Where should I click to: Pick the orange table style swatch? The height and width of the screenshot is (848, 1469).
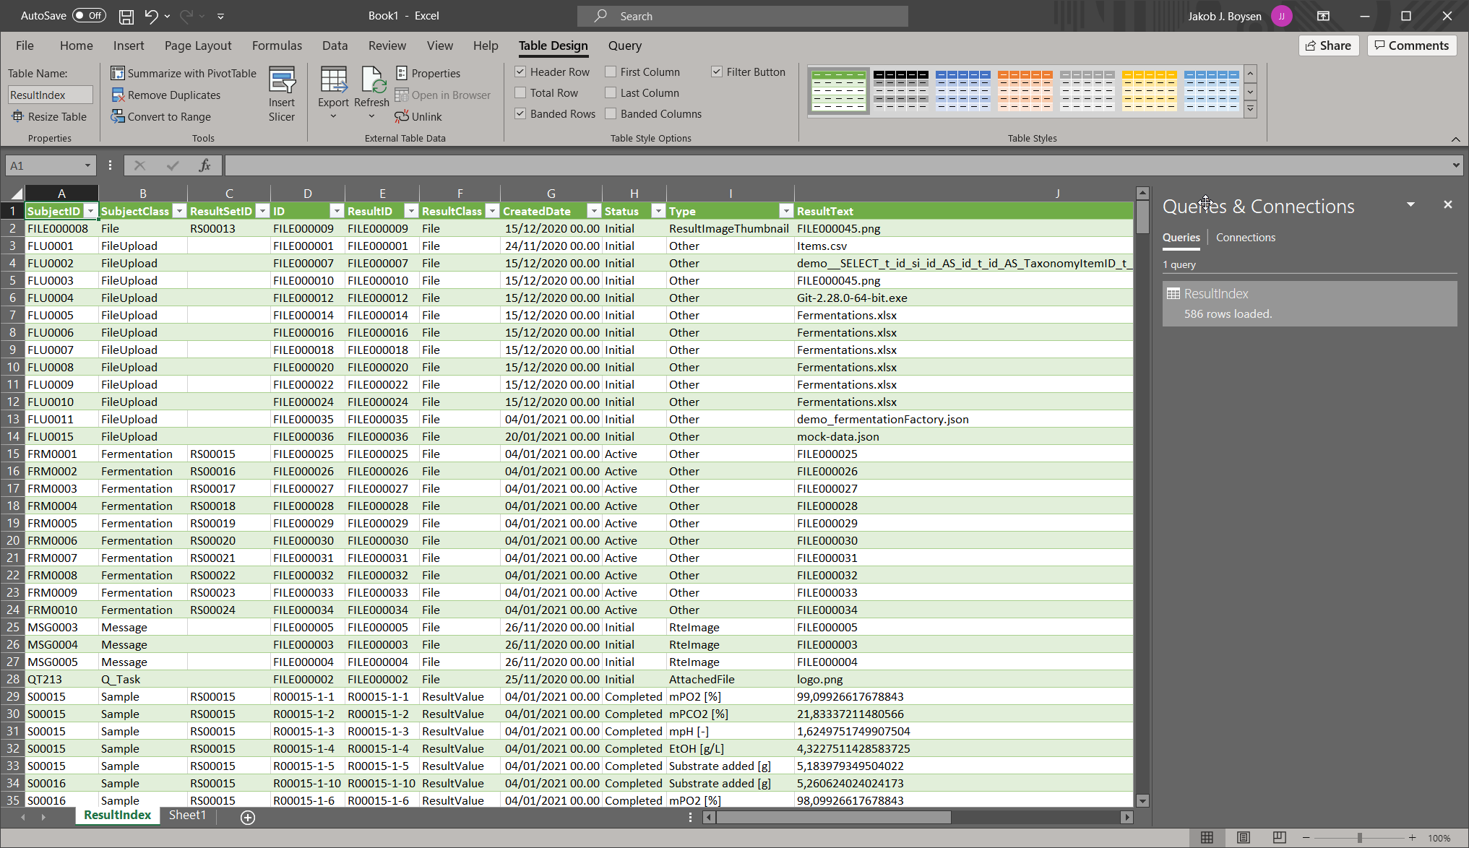[x=1025, y=90]
